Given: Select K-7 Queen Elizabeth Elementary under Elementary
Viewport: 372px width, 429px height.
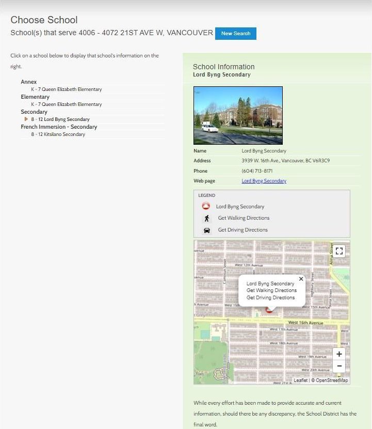Looking at the screenshot, I should 67,104.
